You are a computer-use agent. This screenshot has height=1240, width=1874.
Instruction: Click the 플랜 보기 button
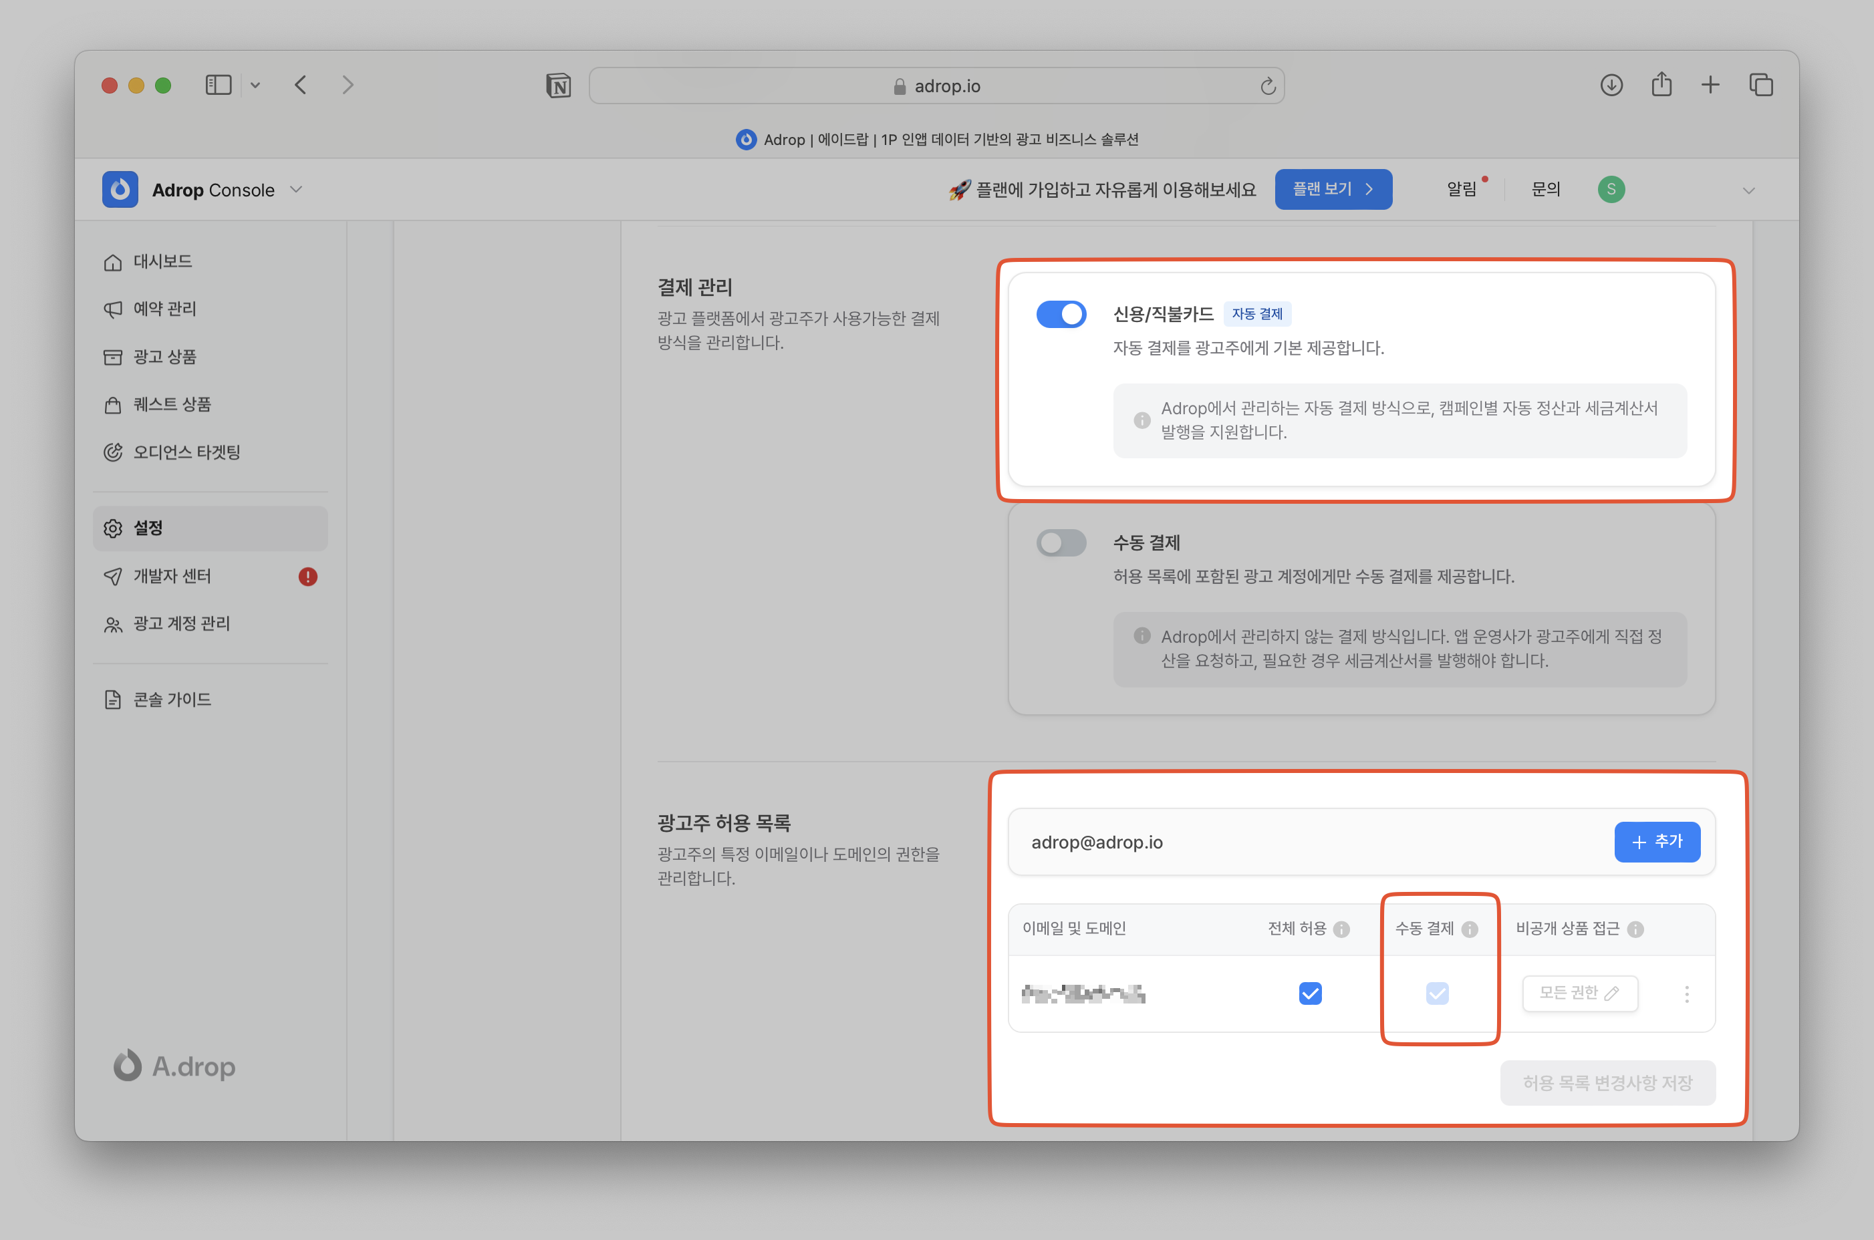(1333, 189)
